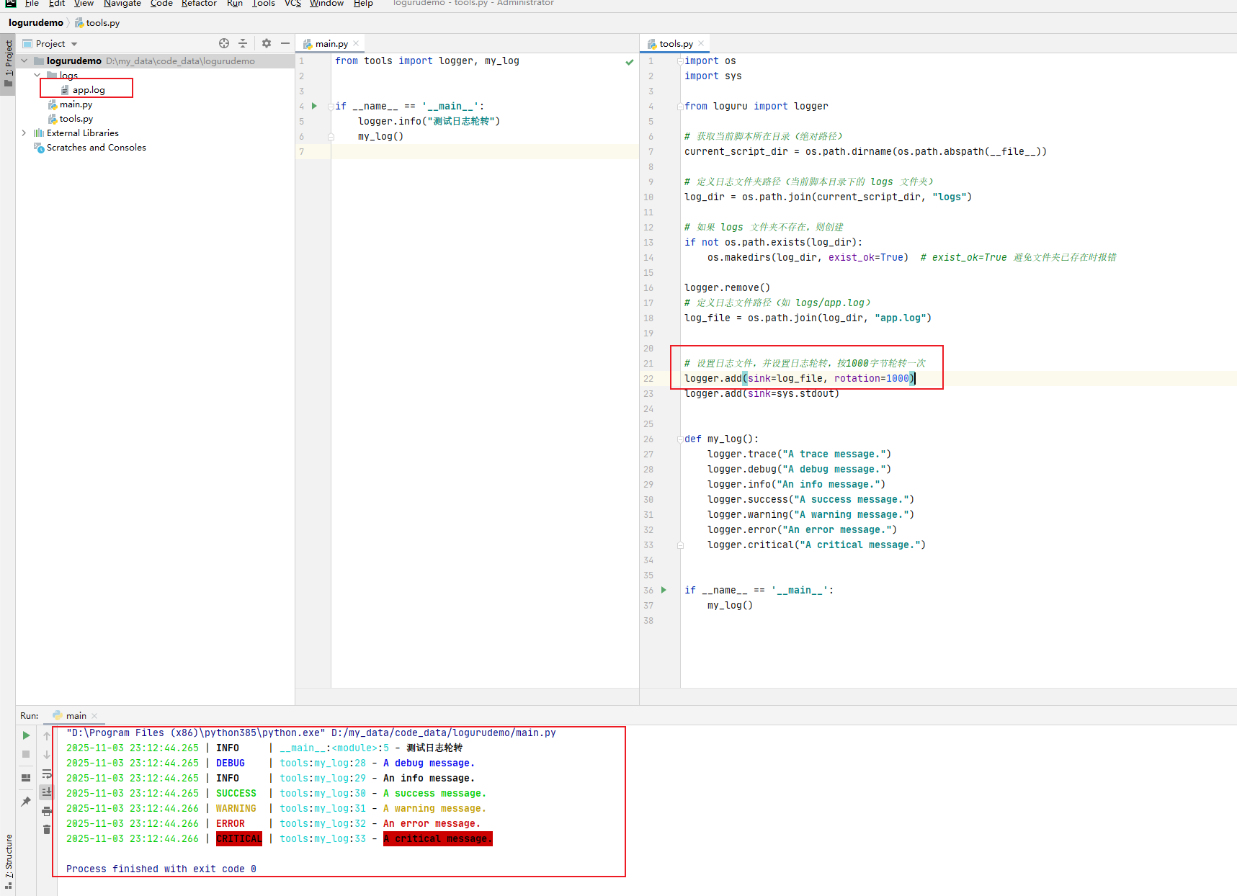Click Collapse All in the Project toolbar
Image resolution: width=1237 pixels, height=896 pixels.
click(x=244, y=43)
